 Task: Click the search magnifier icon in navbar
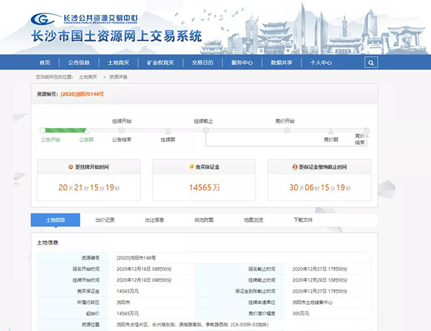tap(371, 63)
